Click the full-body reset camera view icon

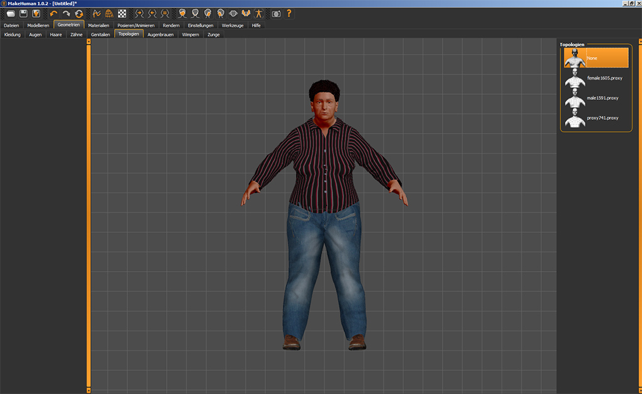(258, 13)
